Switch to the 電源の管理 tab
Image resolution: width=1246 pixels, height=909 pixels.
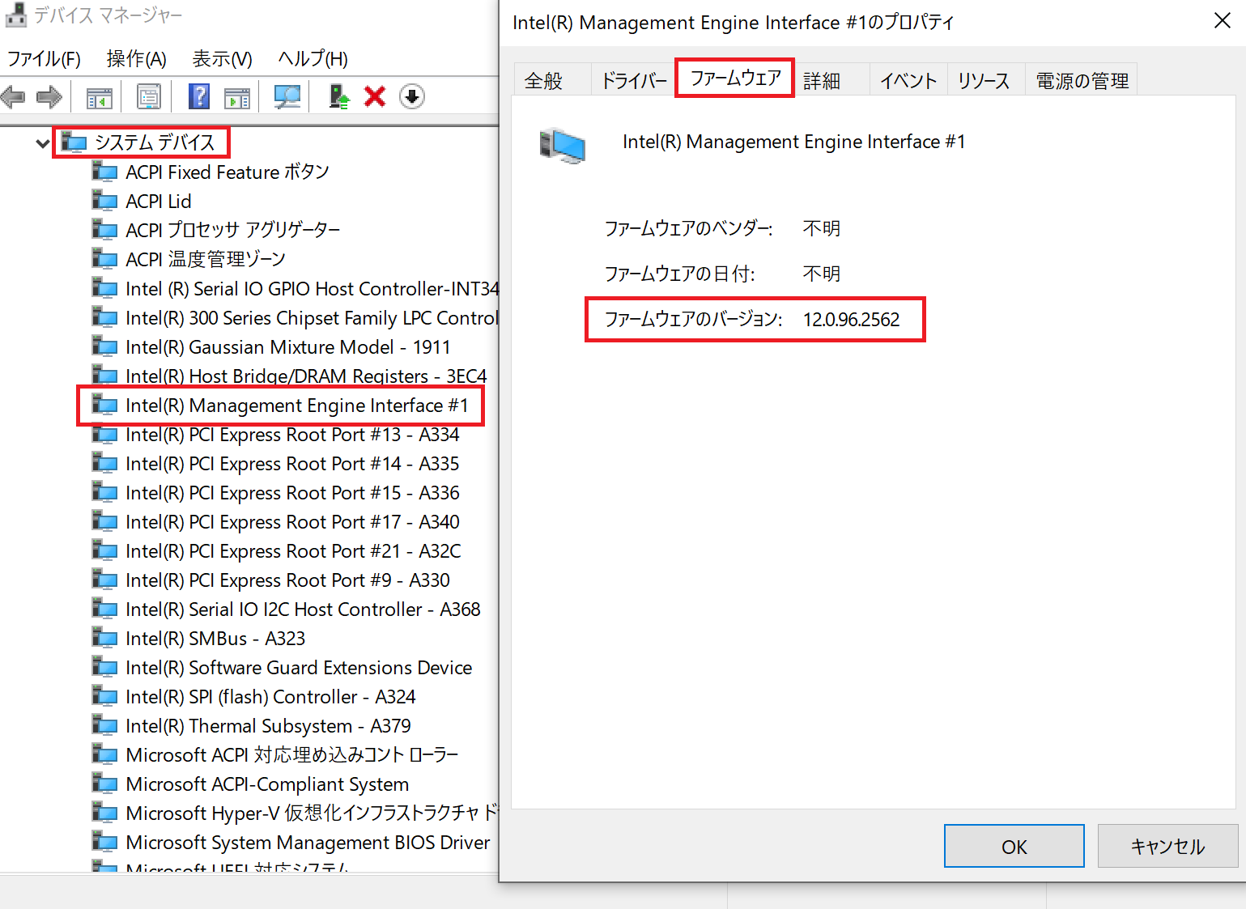pyautogui.click(x=1082, y=80)
